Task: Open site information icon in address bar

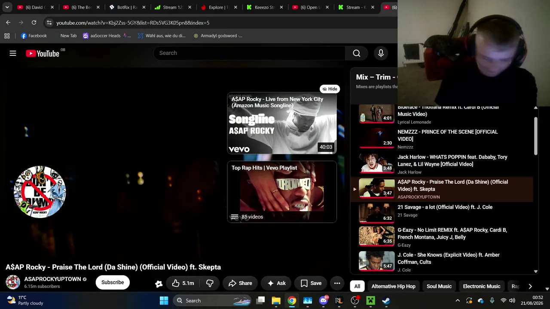Action: [x=49, y=22]
